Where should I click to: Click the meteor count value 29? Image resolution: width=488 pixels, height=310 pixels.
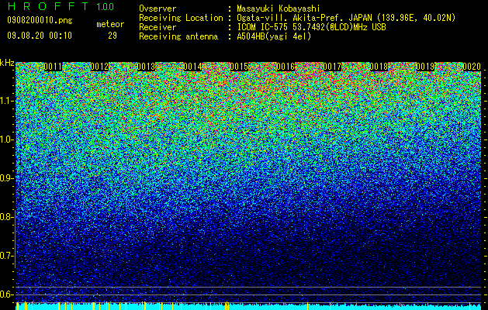pyautogui.click(x=112, y=36)
